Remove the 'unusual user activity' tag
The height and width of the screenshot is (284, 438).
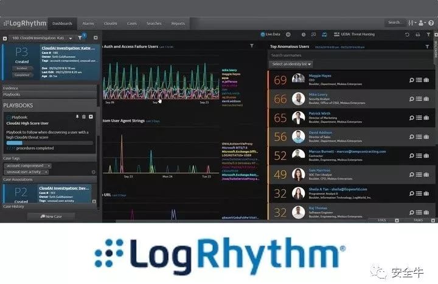coord(46,172)
